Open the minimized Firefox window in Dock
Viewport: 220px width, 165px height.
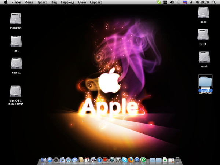(171, 160)
